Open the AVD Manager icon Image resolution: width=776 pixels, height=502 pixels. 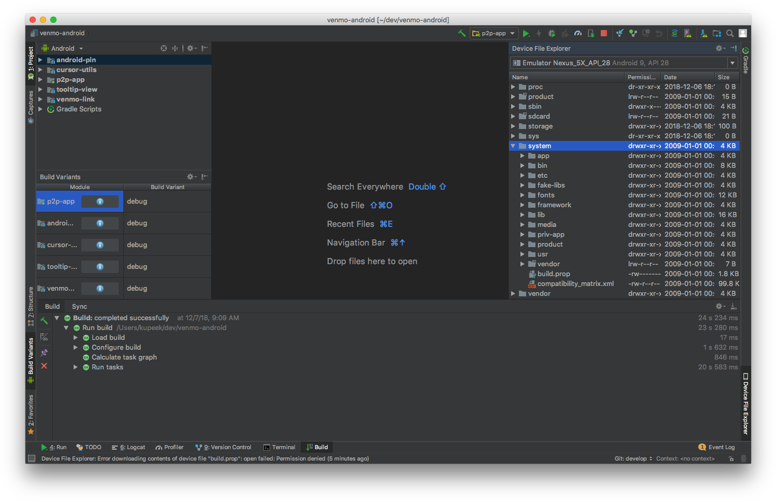click(x=688, y=33)
